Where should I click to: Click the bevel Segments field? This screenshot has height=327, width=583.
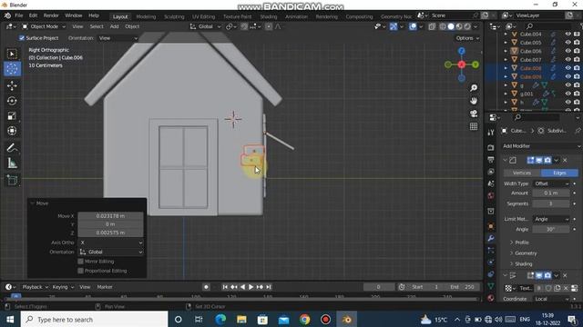[551, 203]
